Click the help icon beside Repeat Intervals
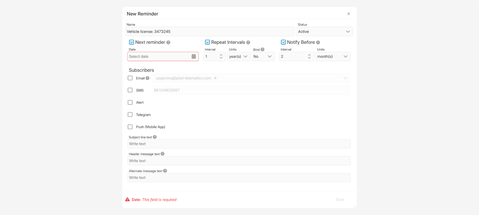 (x=248, y=43)
